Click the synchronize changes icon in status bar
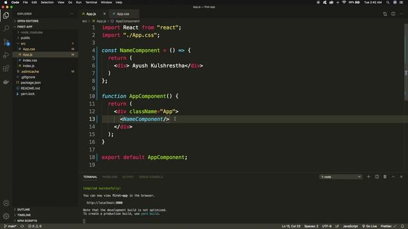Image resolution: width=408 pixels, height=229 pixels. [22, 226]
